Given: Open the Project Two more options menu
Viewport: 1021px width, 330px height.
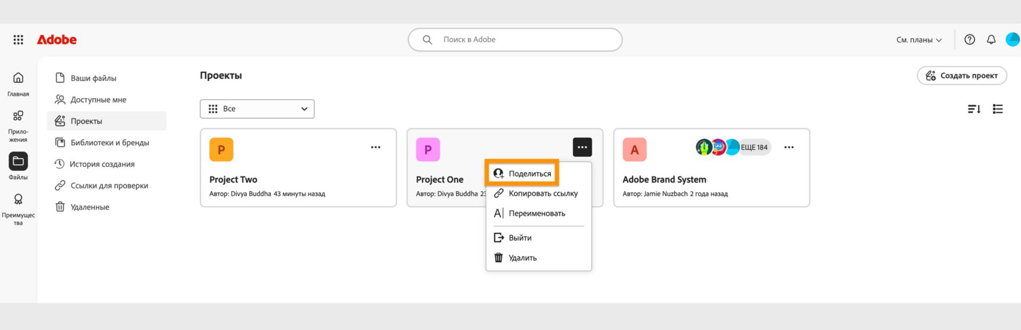Looking at the screenshot, I should coord(375,147).
